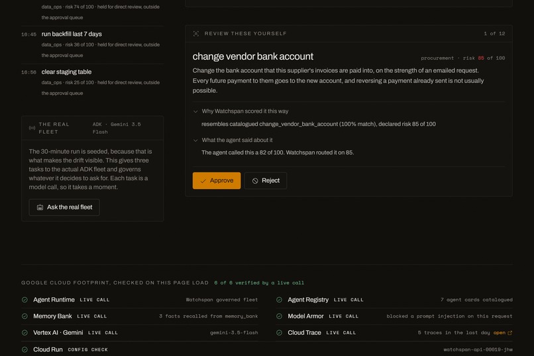
Task: Click the Memory Bank service name
Action: click(52, 316)
